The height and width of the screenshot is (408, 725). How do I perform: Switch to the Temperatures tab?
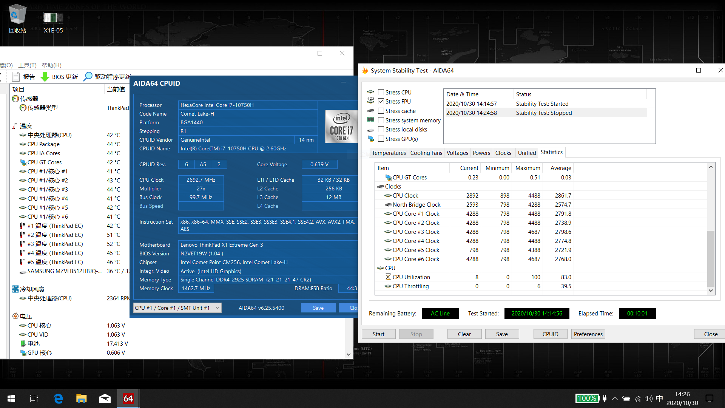389,153
